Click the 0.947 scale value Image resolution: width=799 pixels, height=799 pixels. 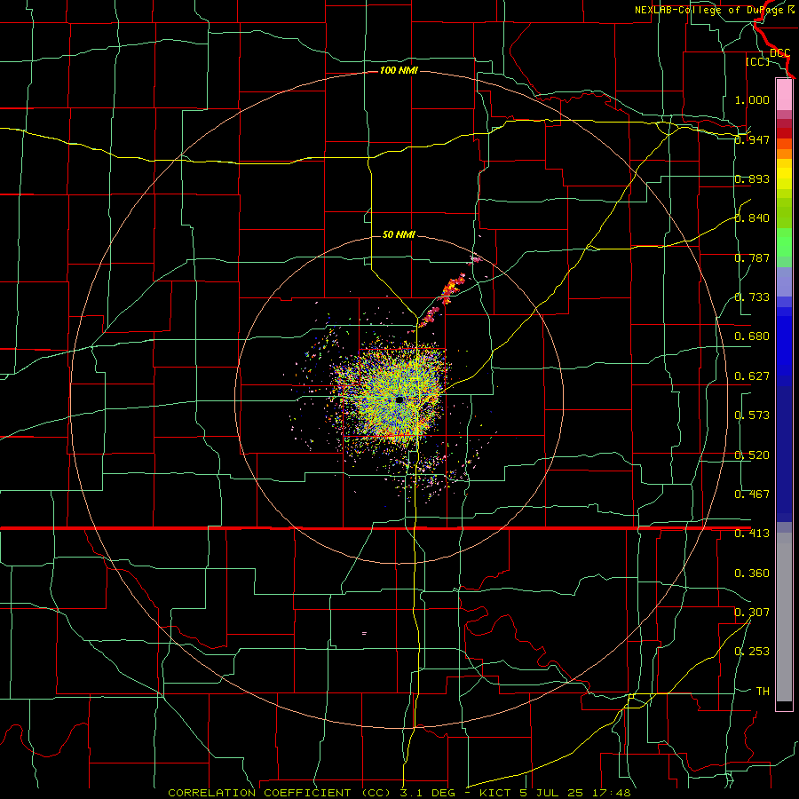point(752,139)
